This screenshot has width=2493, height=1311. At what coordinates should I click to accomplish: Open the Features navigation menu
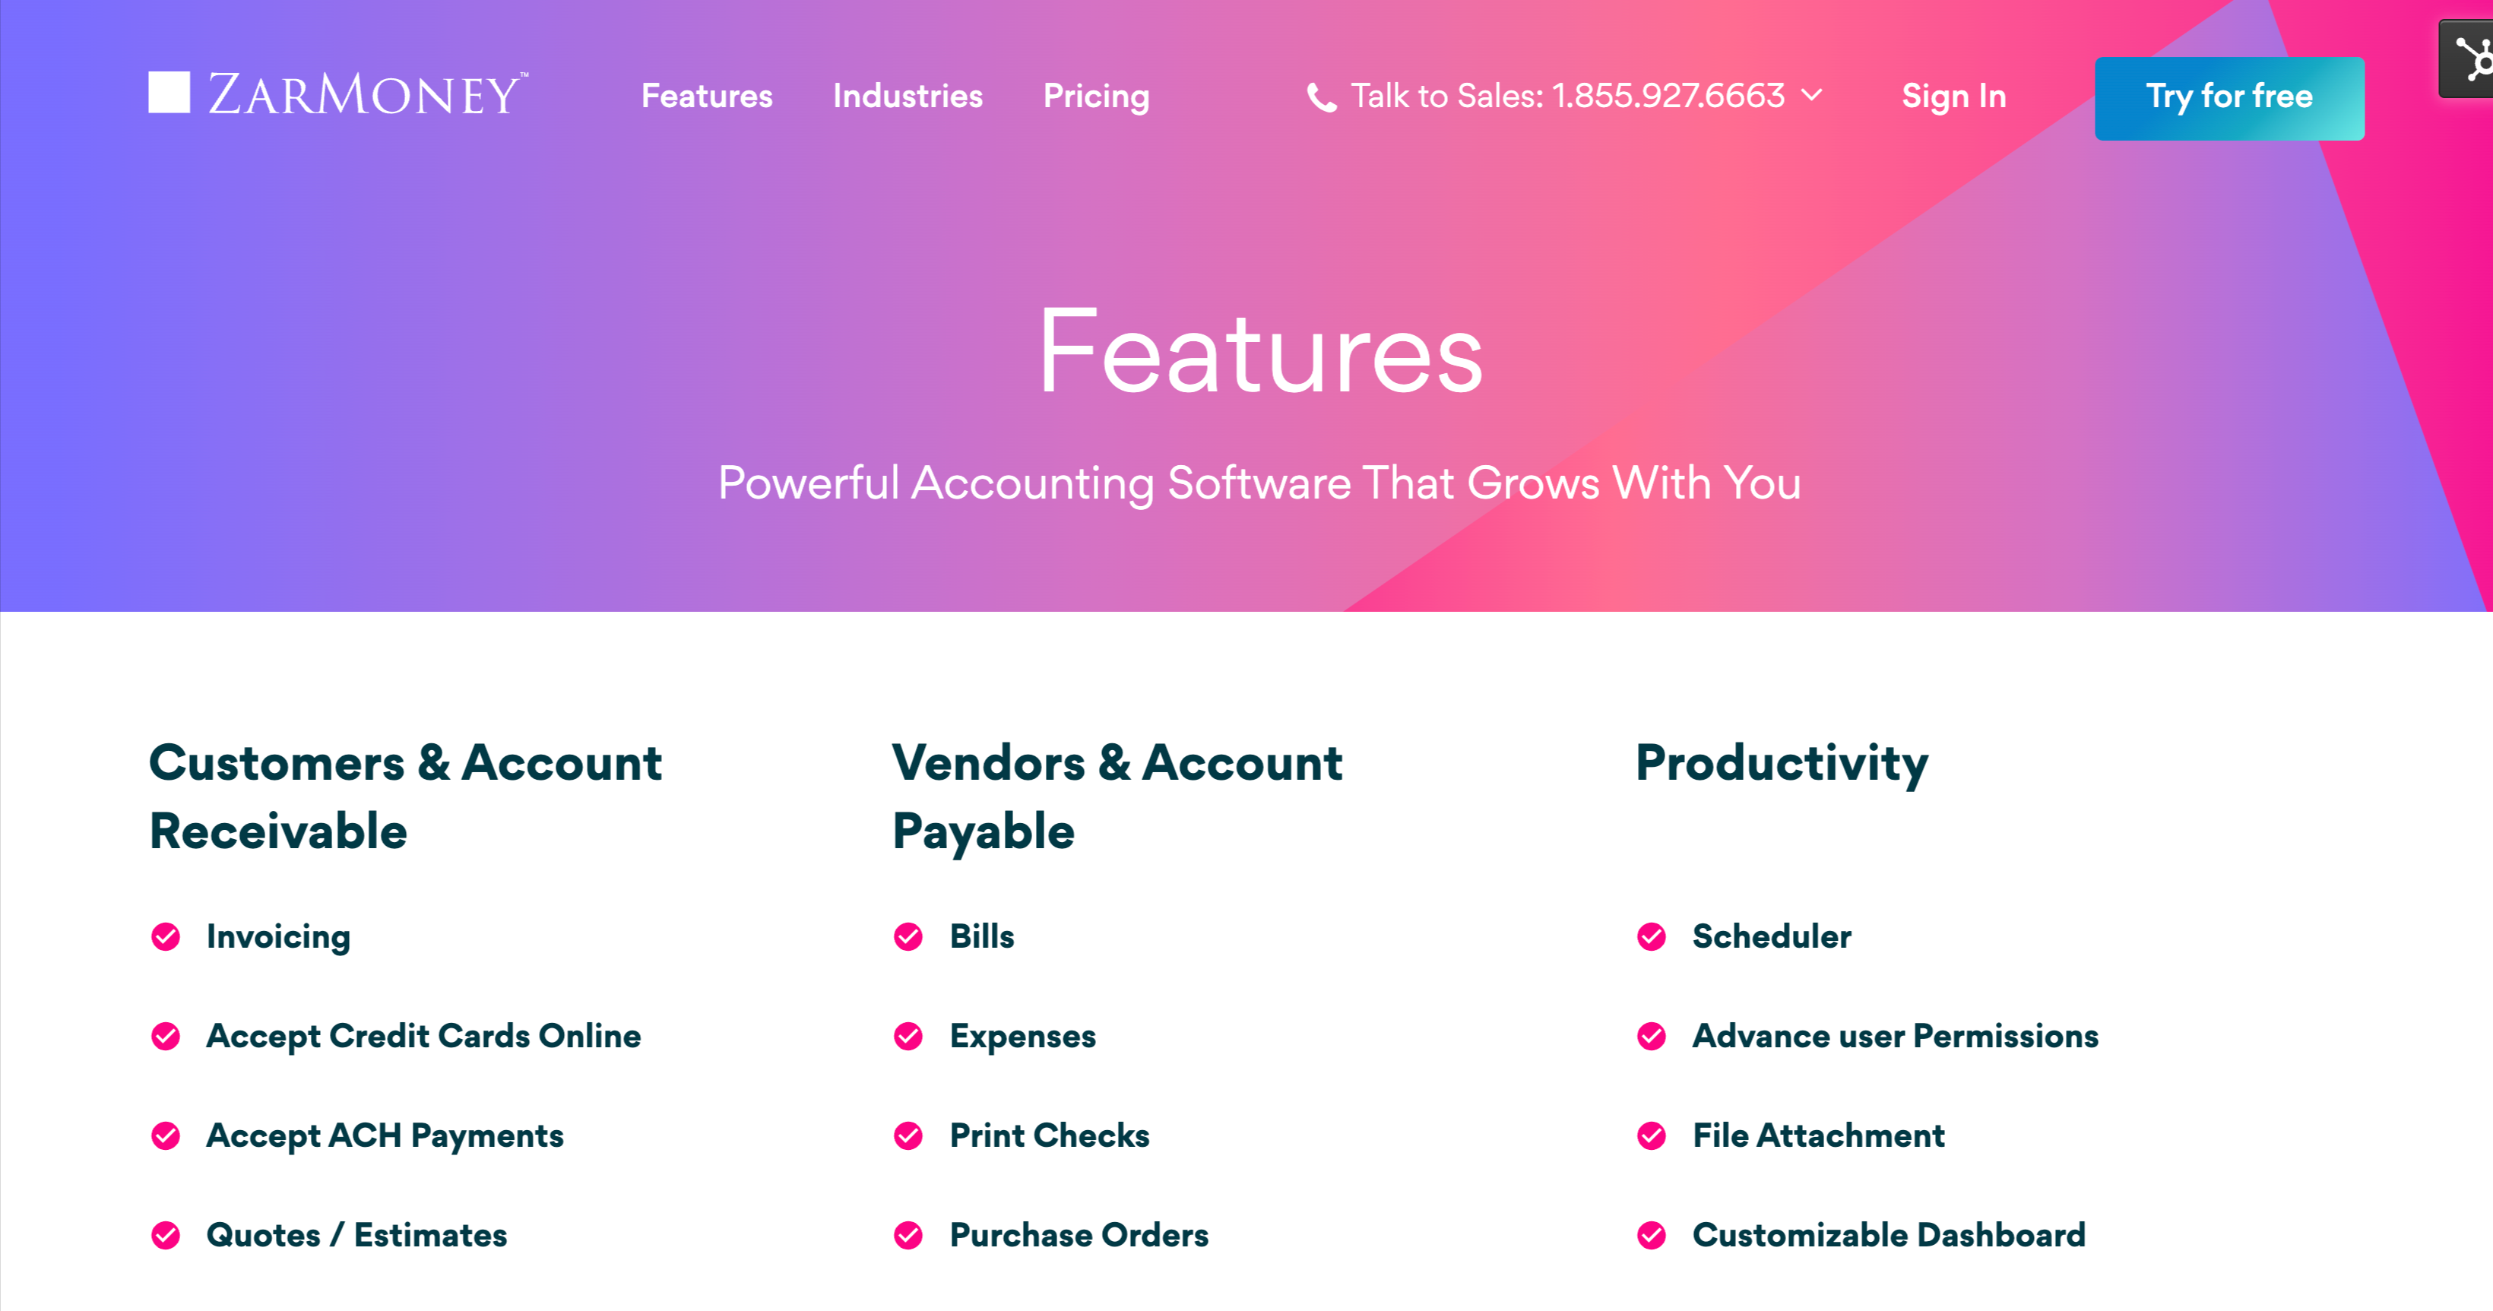[x=707, y=96]
